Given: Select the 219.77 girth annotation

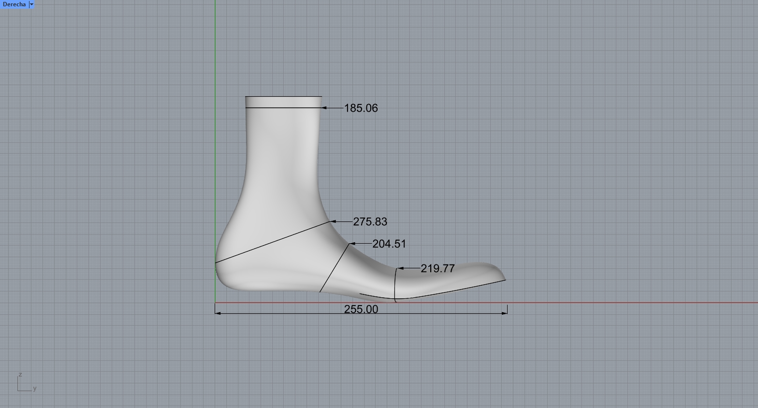Looking at the screenshot, I should pyautogui.click(x=437, y=269).
